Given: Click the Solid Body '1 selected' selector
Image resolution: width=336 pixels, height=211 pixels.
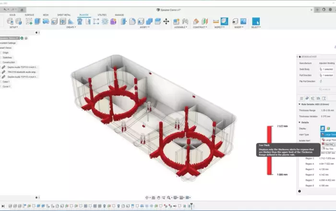Looking at the screenshot, I should pos(326,69).
